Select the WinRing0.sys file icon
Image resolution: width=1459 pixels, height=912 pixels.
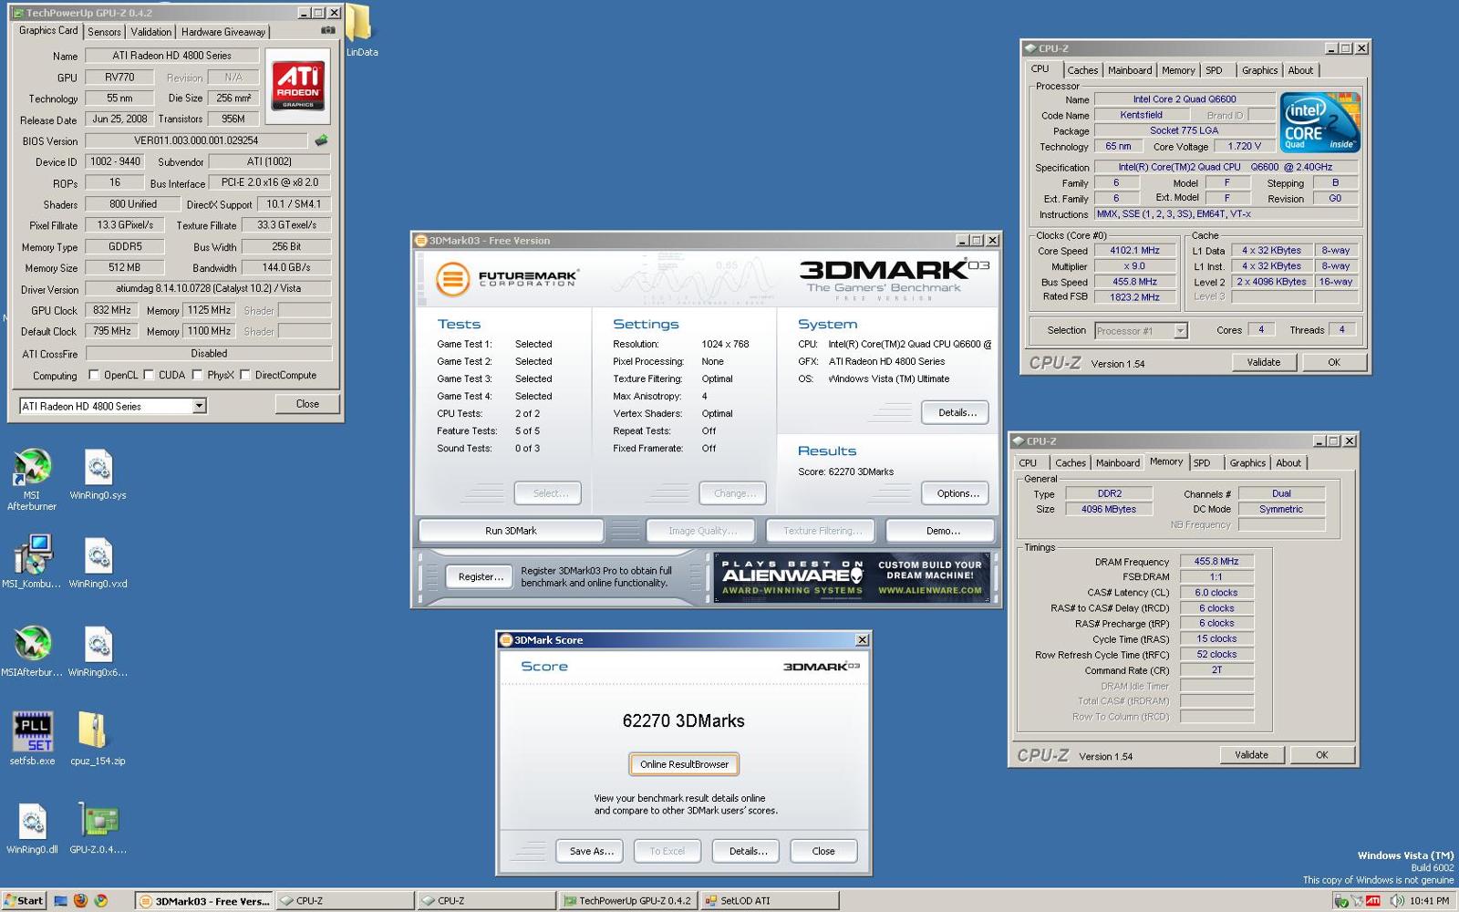pos(98,474)
